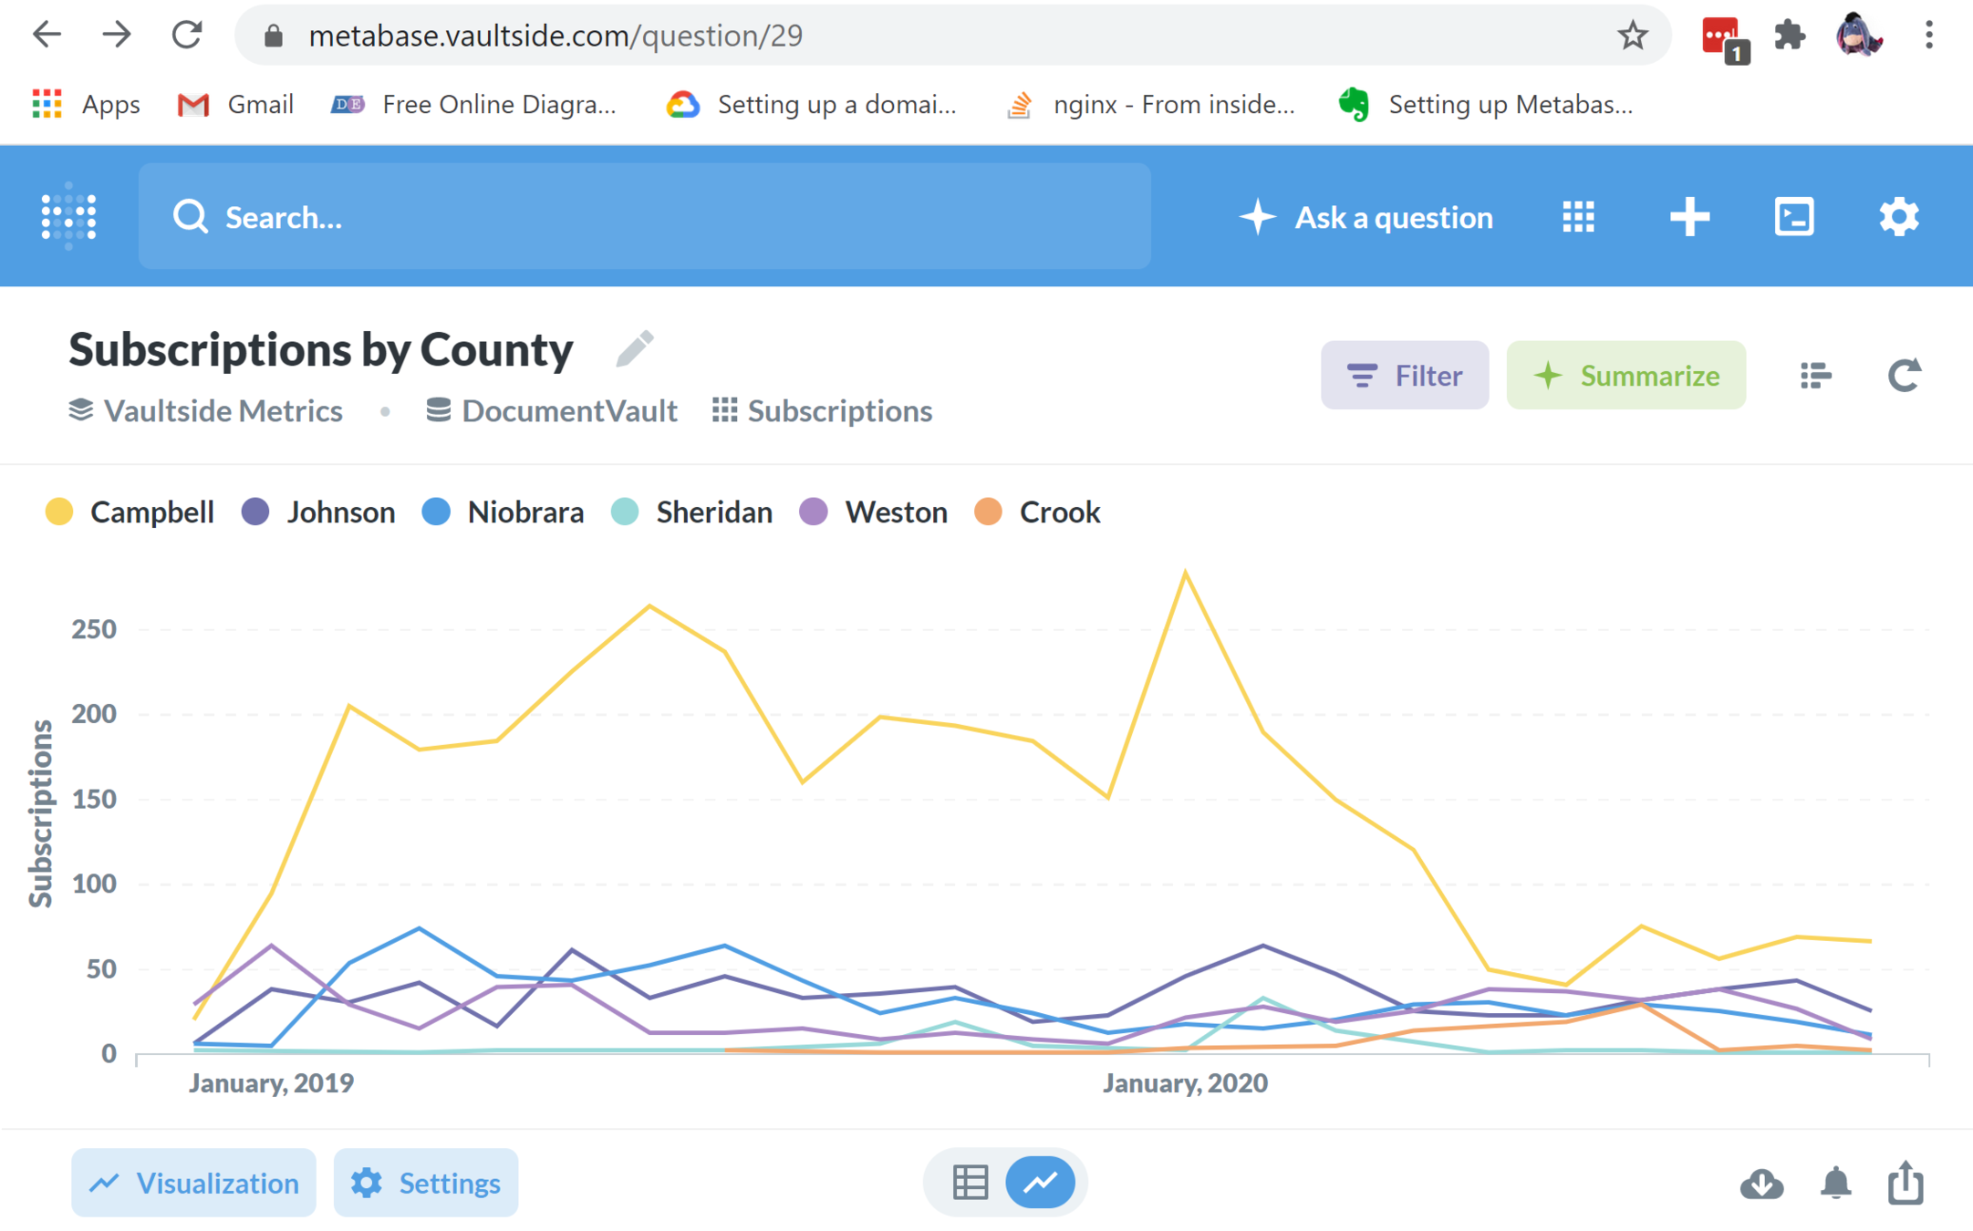Download full results cloud icon
Viewport: 1973px width, 1231px height.
pyautogui.click(x=1761, y=1184)
